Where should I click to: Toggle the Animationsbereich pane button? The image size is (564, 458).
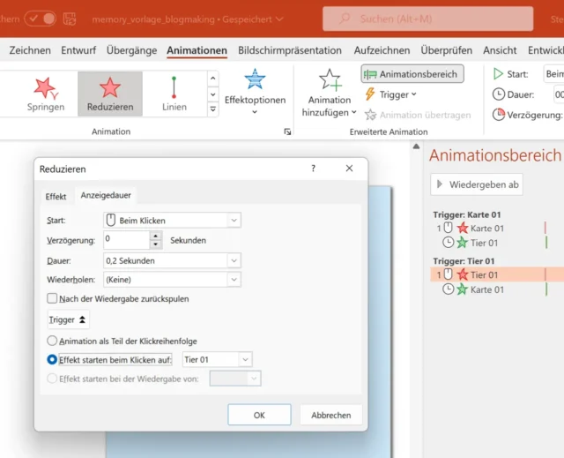coord(412,74)
